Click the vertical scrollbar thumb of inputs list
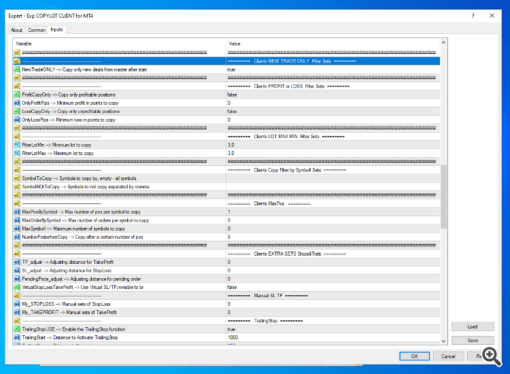Viewport: 510px width, 374px height. 443,197
